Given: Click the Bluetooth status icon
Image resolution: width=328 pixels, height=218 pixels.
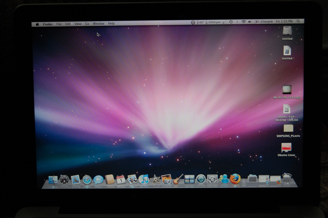Looking at the screenshot, I should [x=237, y=22].
